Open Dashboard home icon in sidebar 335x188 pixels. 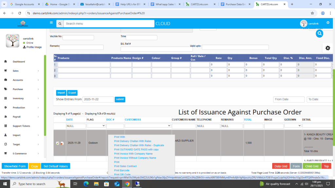tap(6, 62)
